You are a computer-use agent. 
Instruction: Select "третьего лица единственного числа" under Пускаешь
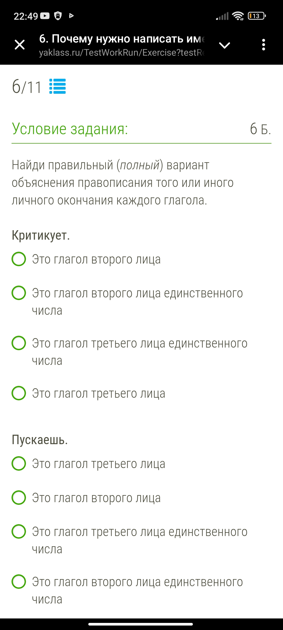(x=19, y=532)
